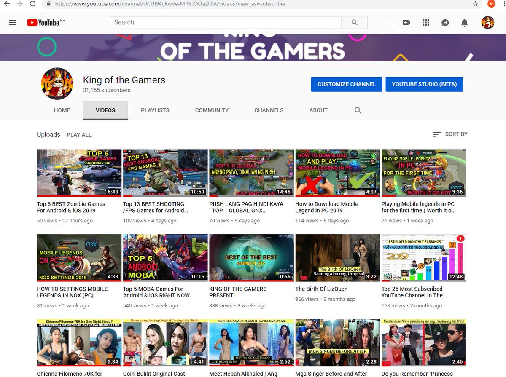The width and height of the screenshot is (506, 377).
Task: Open the SORT BY dropdown
Action: coord(450,134)
